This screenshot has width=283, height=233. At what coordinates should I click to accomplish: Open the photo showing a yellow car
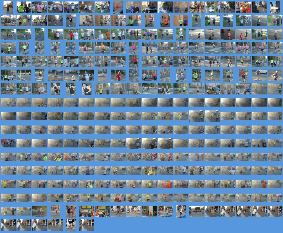tap(213, 89)
